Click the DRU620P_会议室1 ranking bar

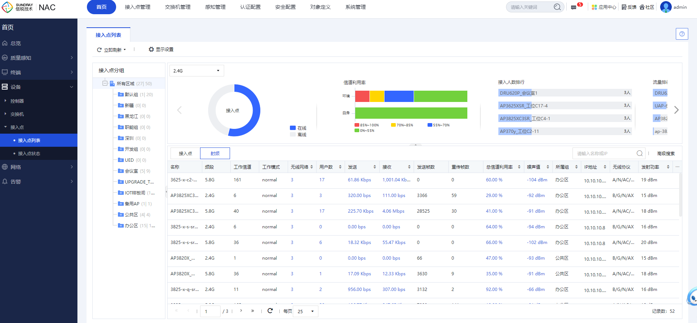point(565,93)
